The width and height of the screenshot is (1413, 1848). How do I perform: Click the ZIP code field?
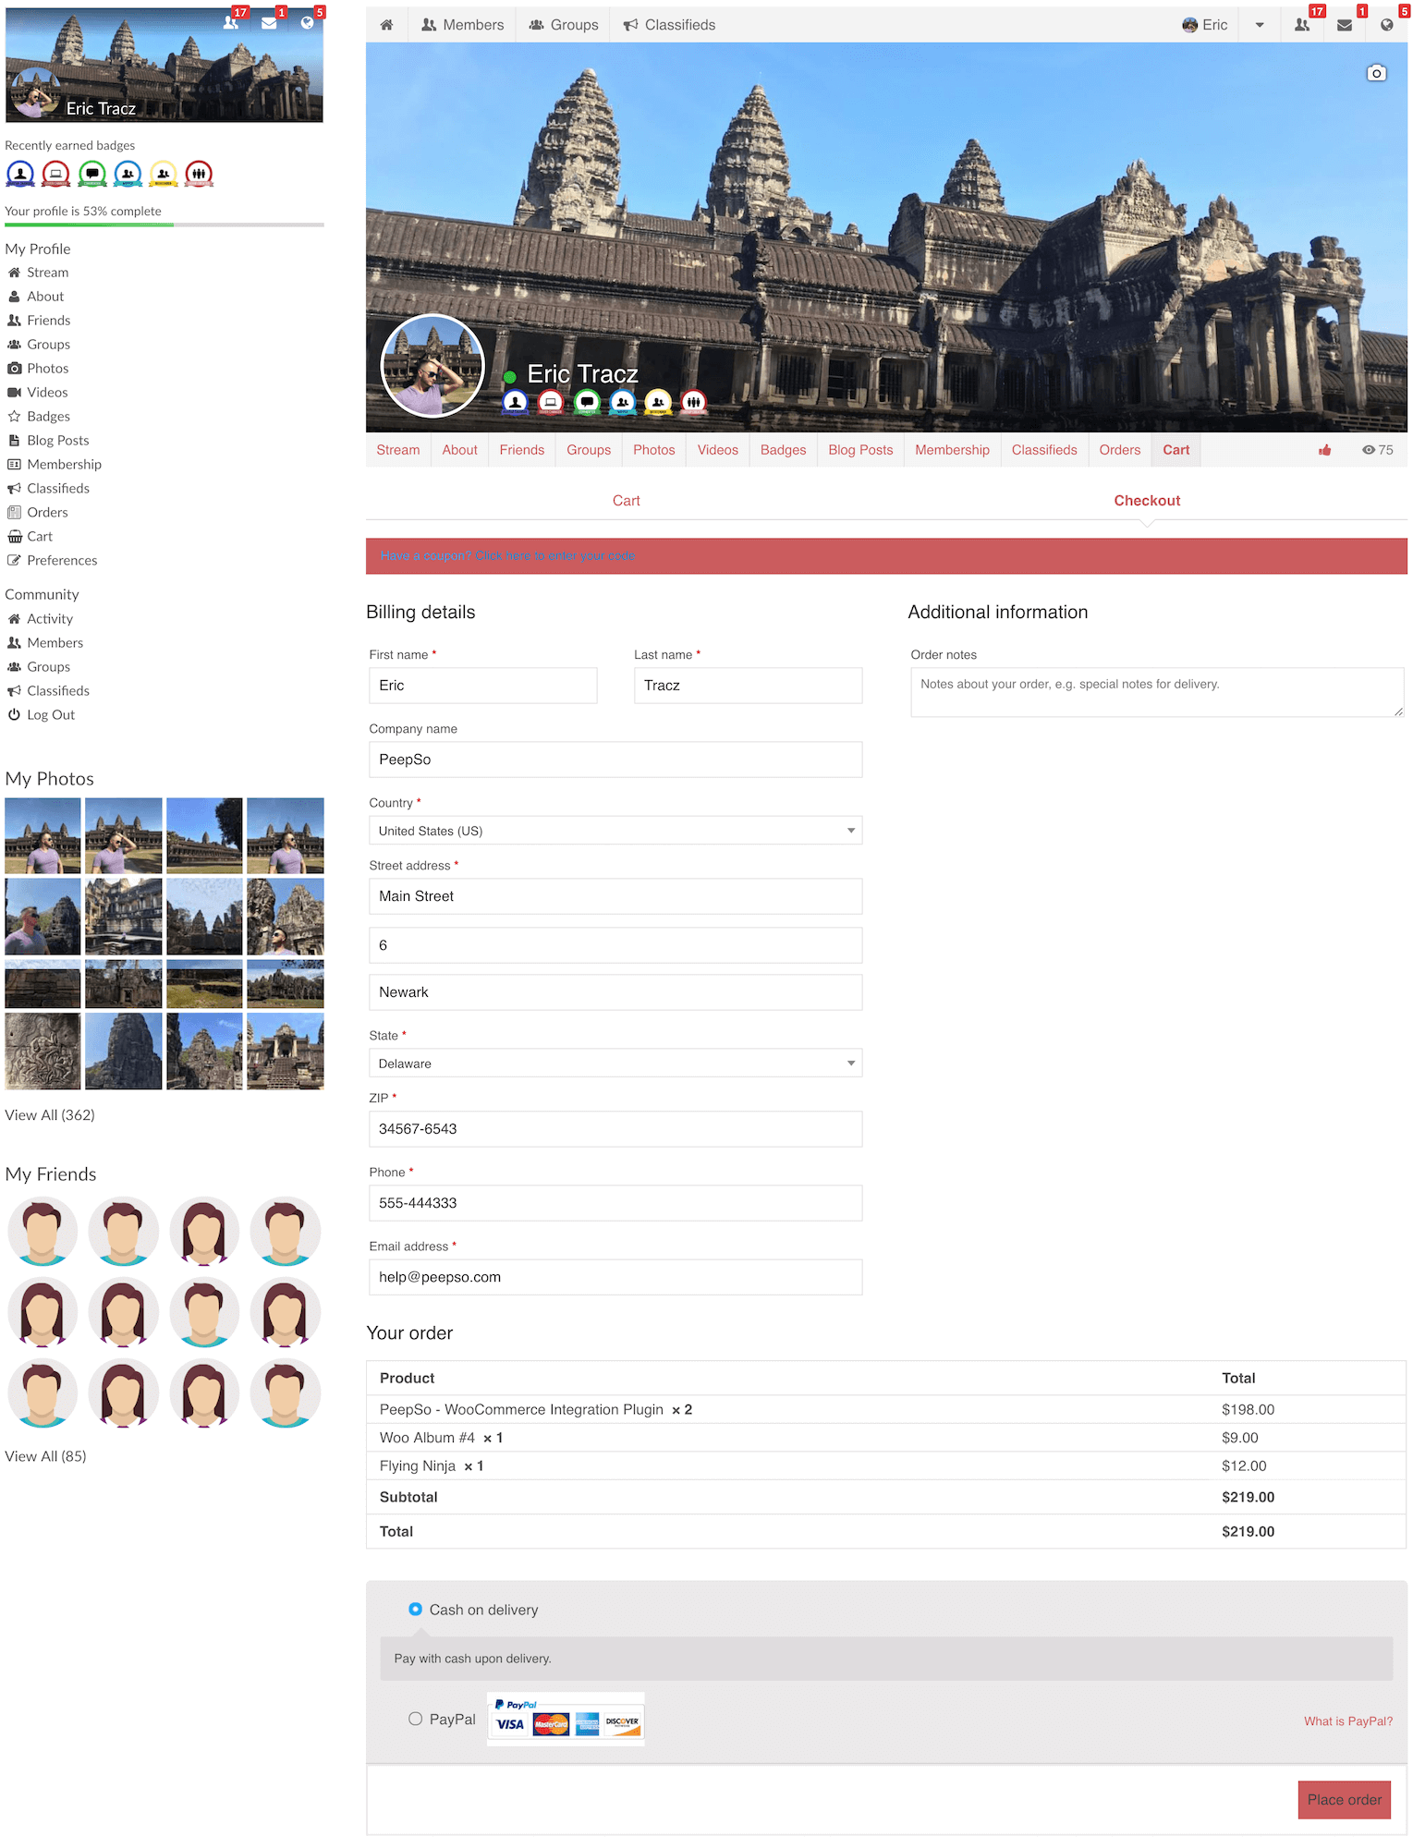[615, 1129]
